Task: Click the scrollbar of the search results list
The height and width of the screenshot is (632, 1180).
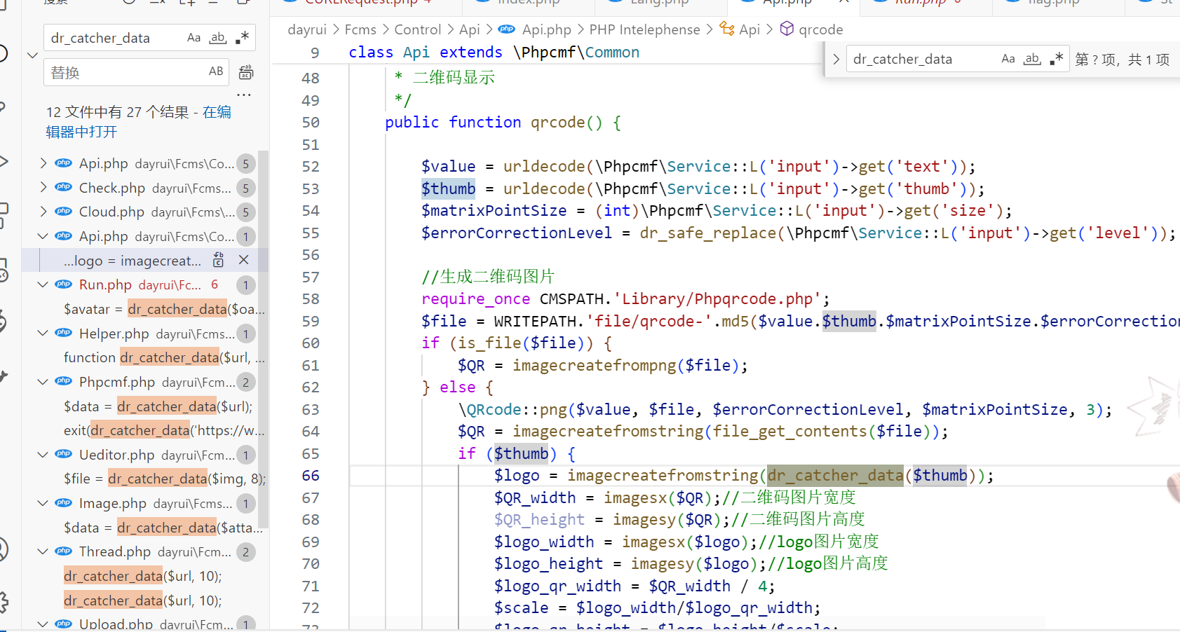Action: (x=264, y=339)
